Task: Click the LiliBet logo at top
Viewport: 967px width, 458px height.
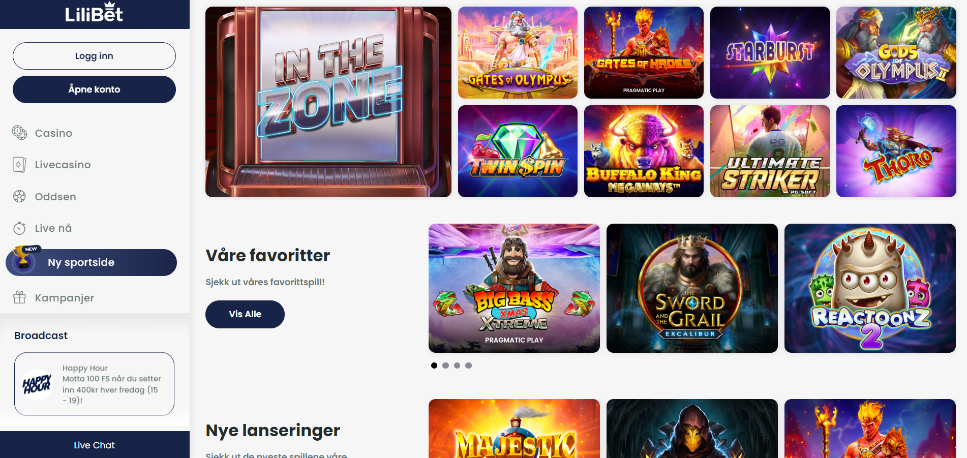Action: [94, 12]
